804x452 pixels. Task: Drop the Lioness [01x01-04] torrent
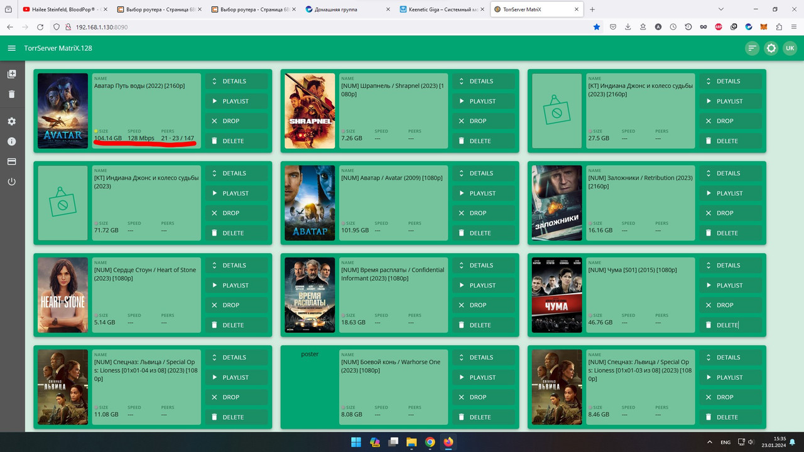[236, 397]
